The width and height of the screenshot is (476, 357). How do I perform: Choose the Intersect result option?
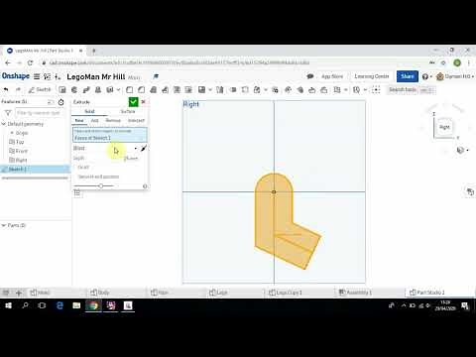[x=136, y=120]
